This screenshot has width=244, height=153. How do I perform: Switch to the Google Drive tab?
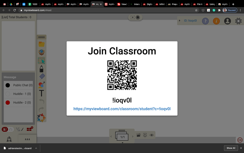11,4
